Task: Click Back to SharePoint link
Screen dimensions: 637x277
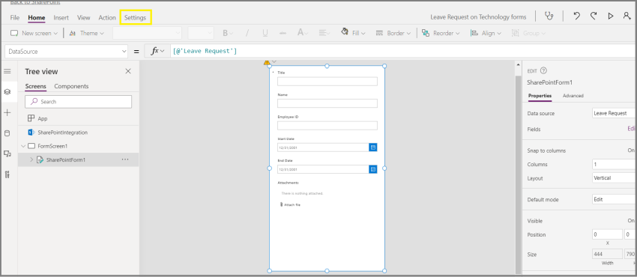Action: click(35, 2)
